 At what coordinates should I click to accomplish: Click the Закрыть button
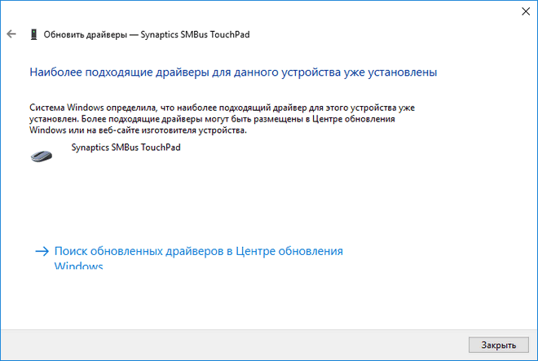pos(499,345)
